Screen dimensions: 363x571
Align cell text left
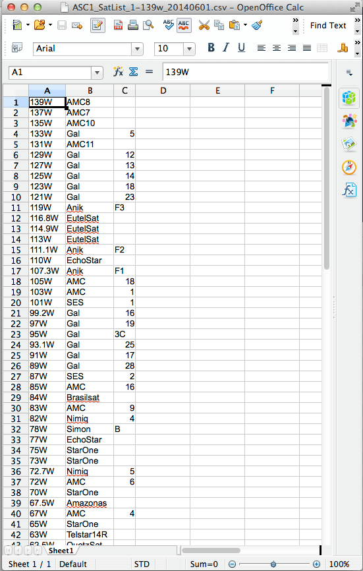tap(261, 47)
